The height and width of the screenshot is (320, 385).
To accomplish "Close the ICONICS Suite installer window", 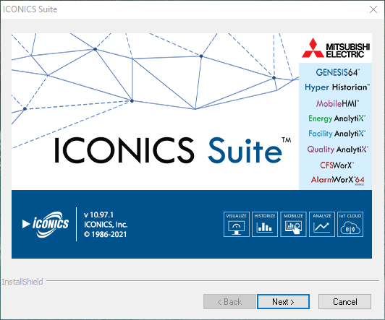I will pyautogui.click(x=373, y=9).
